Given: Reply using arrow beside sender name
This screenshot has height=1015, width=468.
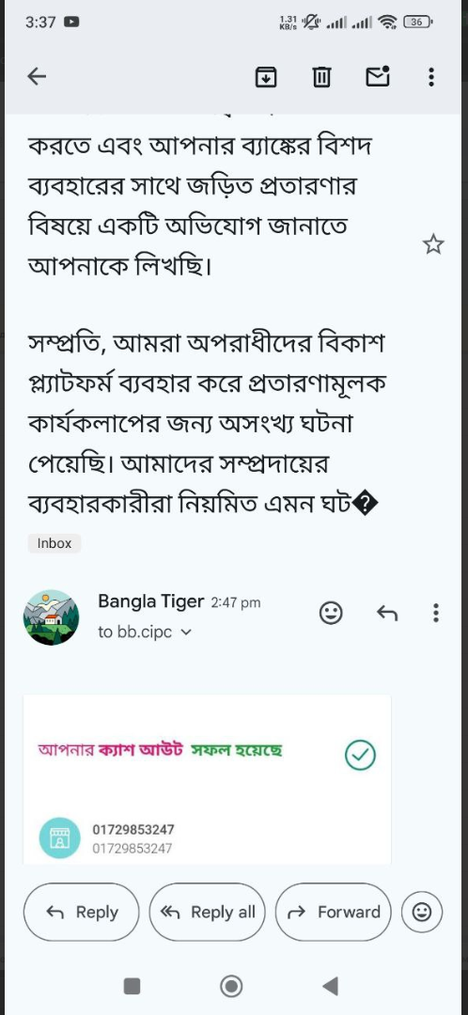Looking at the screenshot, I should pos(386,613).
